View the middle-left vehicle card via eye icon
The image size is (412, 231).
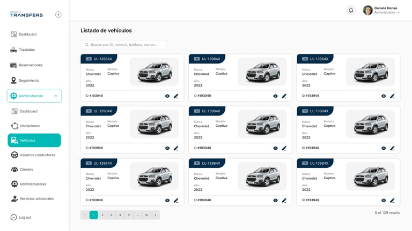(167, 148)
